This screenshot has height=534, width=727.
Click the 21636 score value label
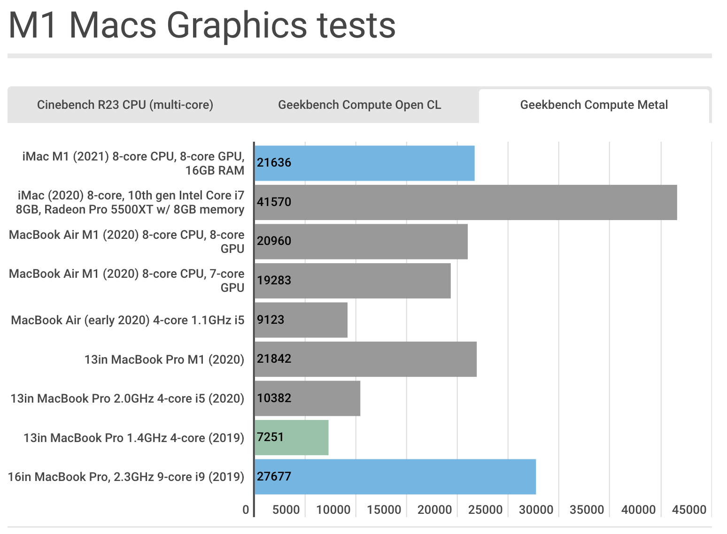click(273, 163)
